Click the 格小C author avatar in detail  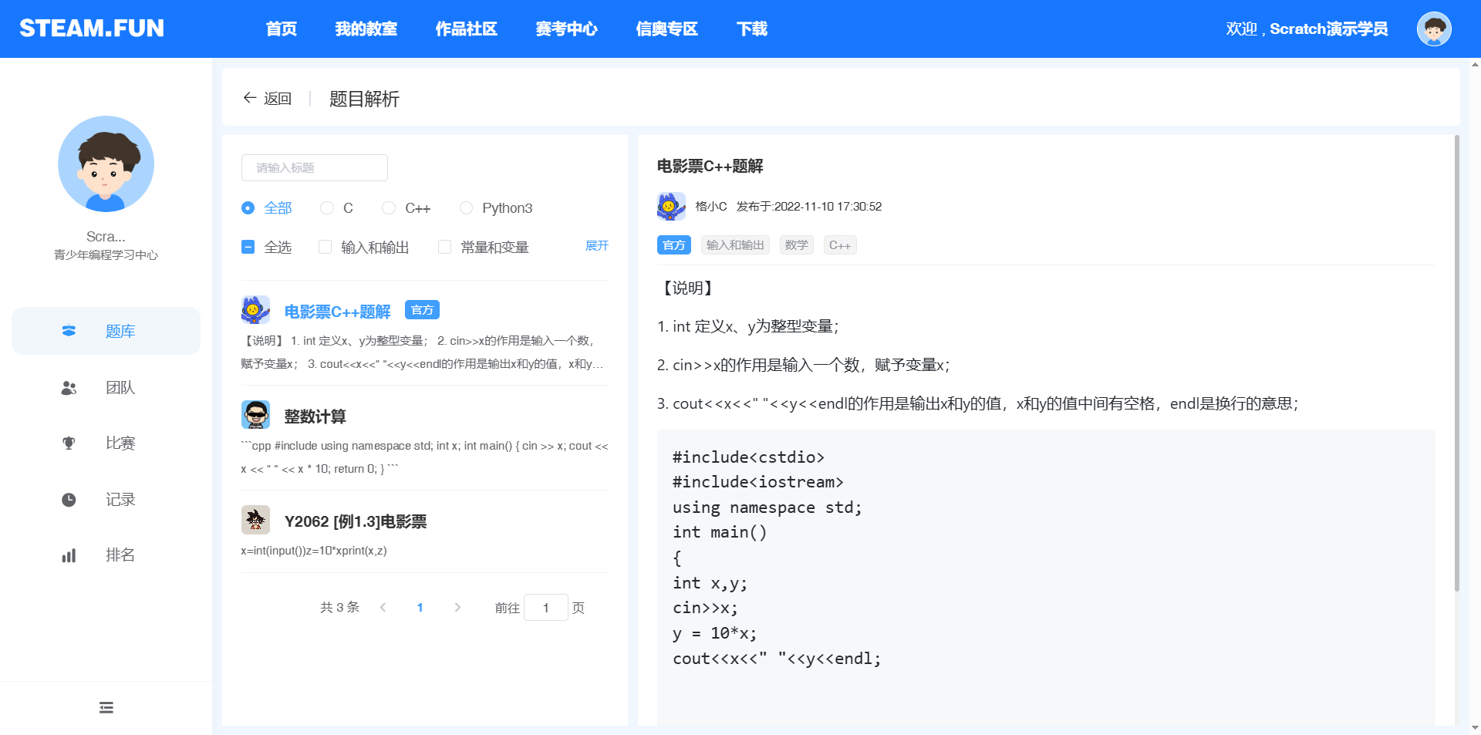(671, 207)
